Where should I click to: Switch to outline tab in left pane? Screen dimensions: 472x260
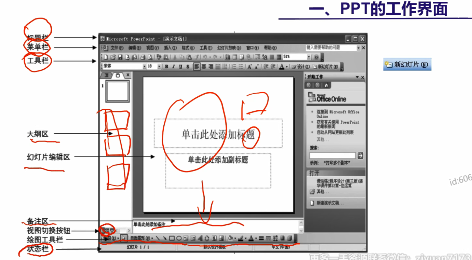106,75
